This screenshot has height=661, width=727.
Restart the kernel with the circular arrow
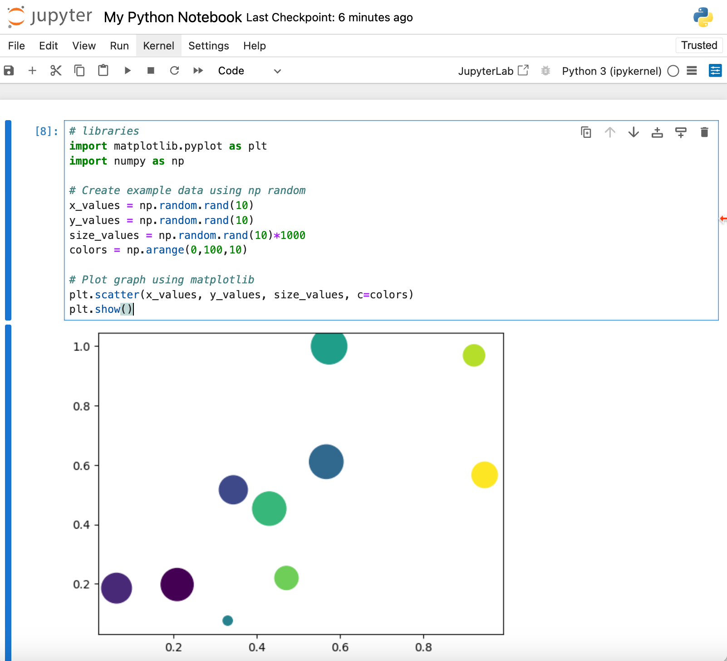[x=175, y=71]
